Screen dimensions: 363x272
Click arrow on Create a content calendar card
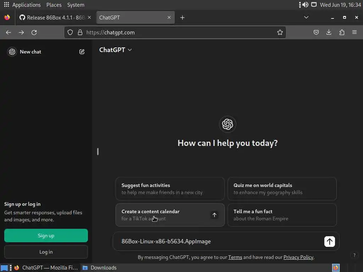pyautogui.click(x=214, y=215)
